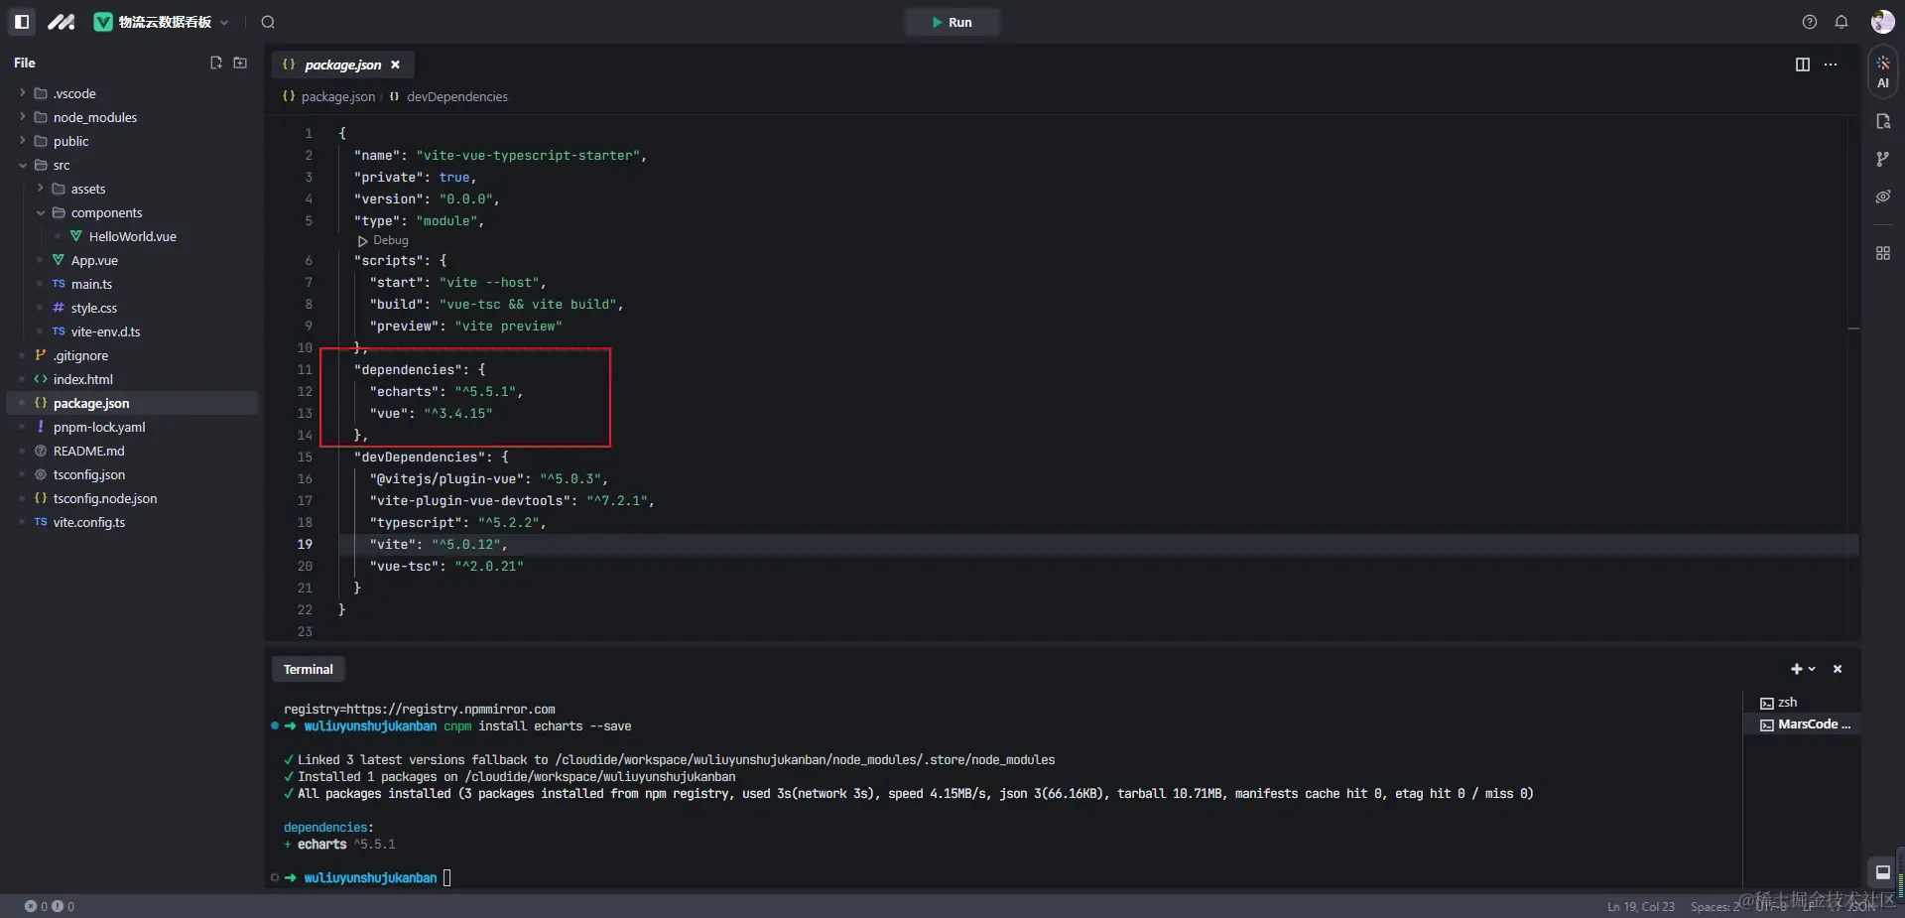The width and height of the screenshot is (1905, 918).
Task: Create a new folder in File panel
Action: 240,63
